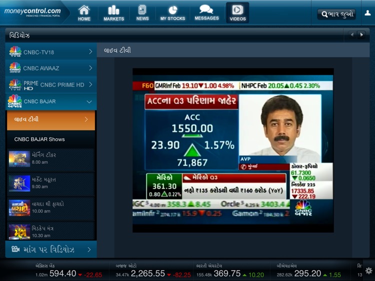The width and height of the screenshot is (375, 281).
Task: Click the -22.65 change value
Action: (93, 275)
